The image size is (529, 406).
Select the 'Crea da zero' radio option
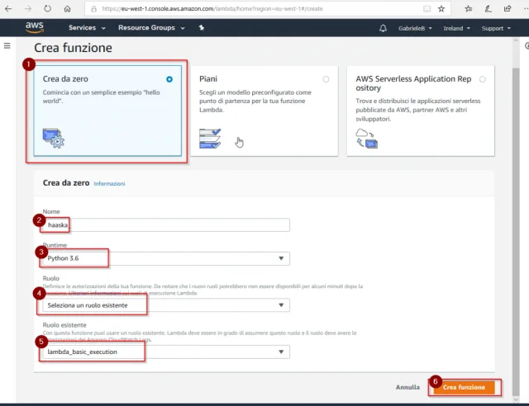pos(169,79)
